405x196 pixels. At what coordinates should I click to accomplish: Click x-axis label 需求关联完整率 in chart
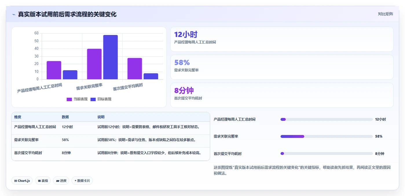89,86
